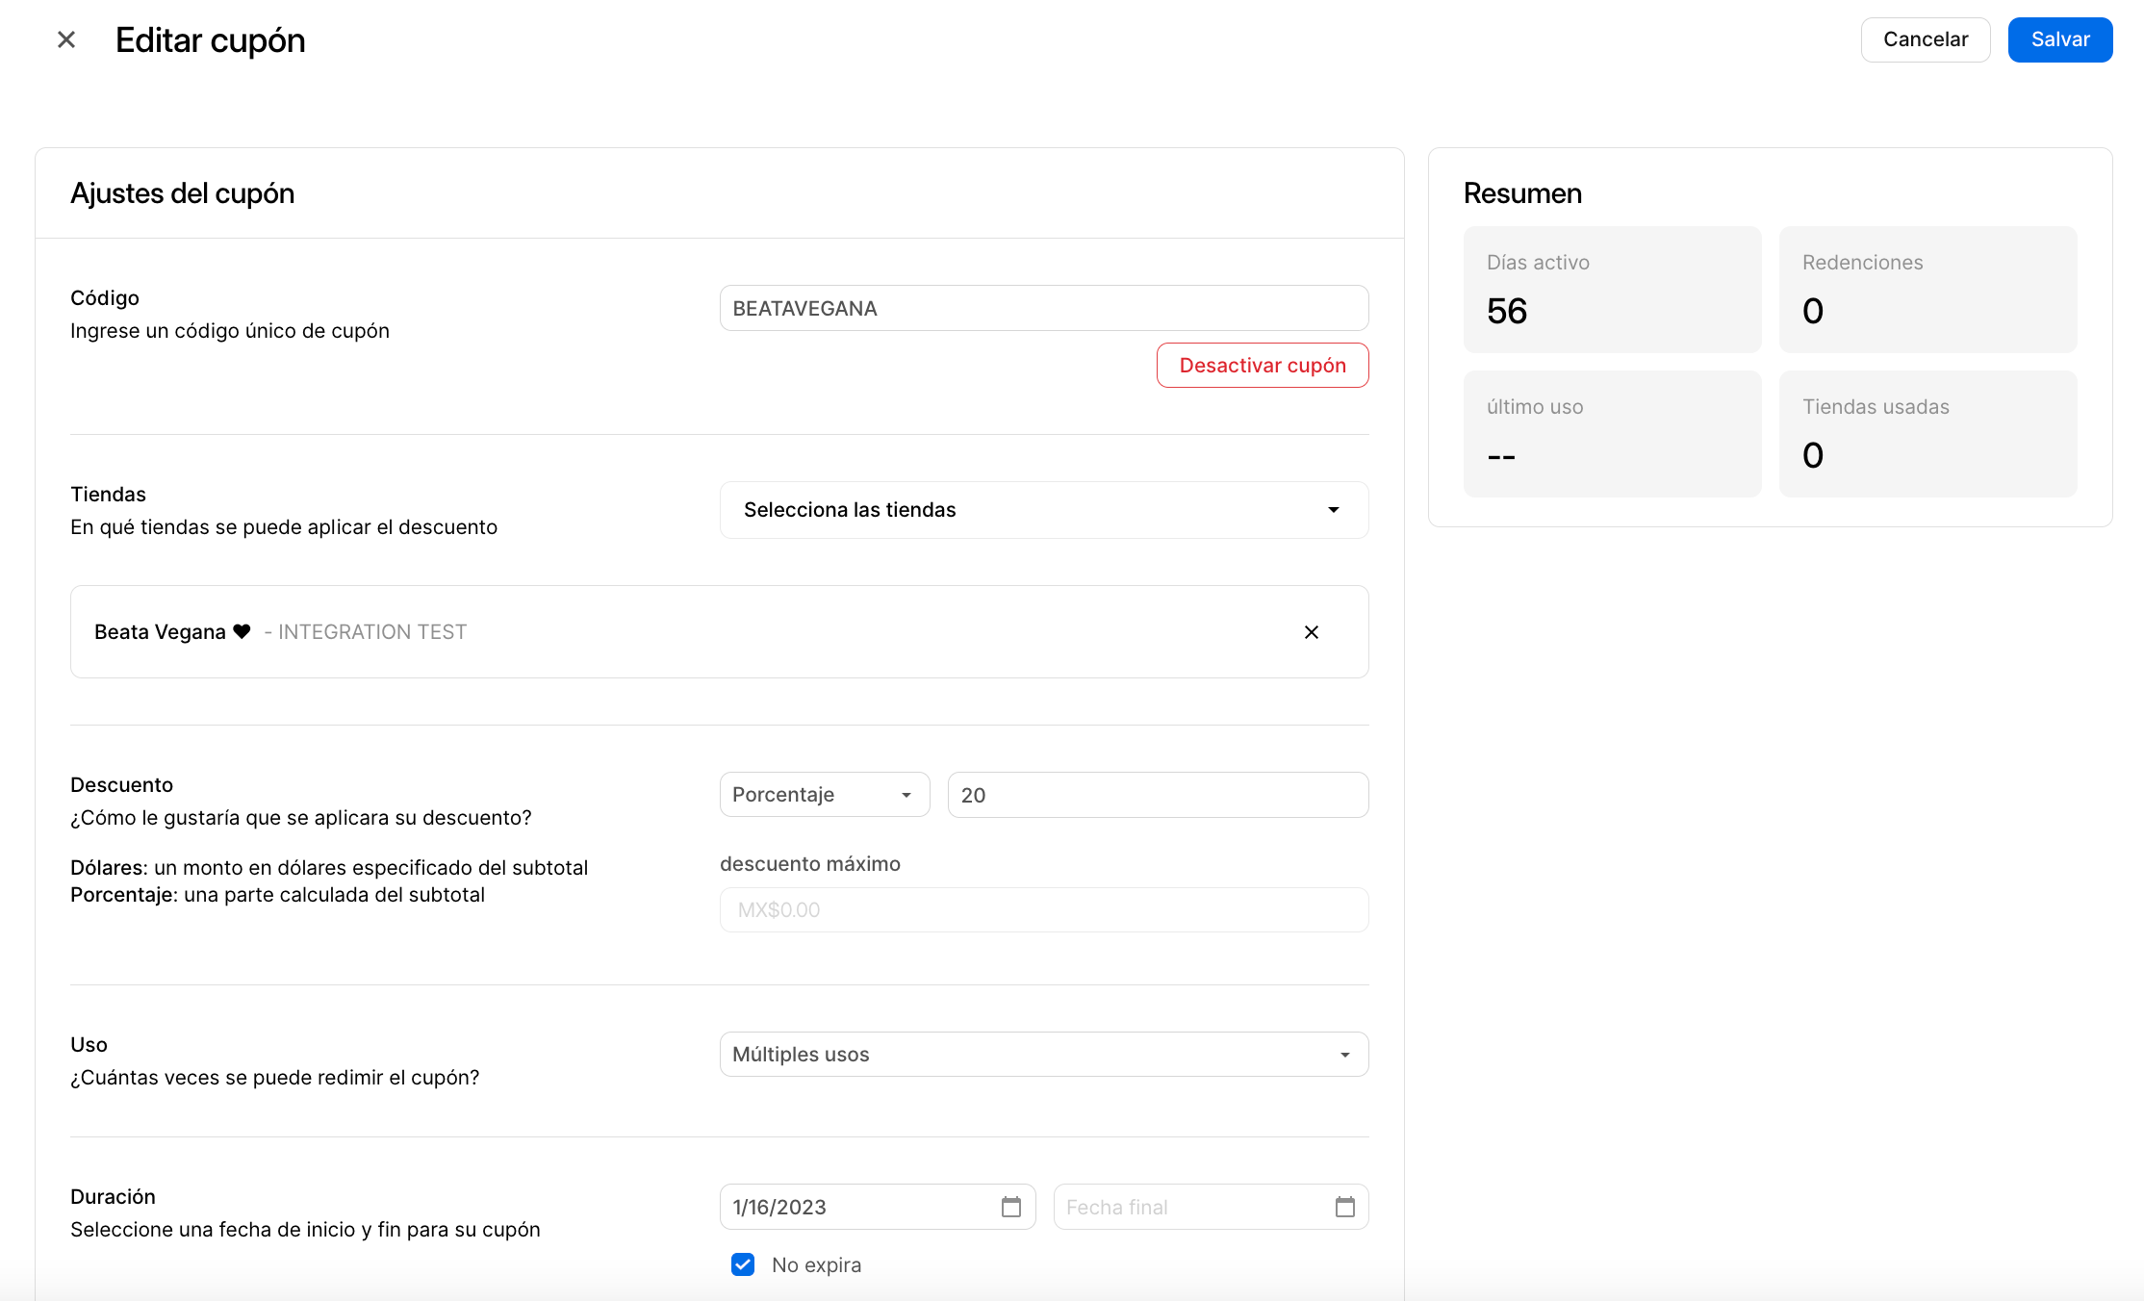Click the Fecha final input field
Screen dimensions: 2144x1301
pyautogui.click(x=1184, y=1206)
